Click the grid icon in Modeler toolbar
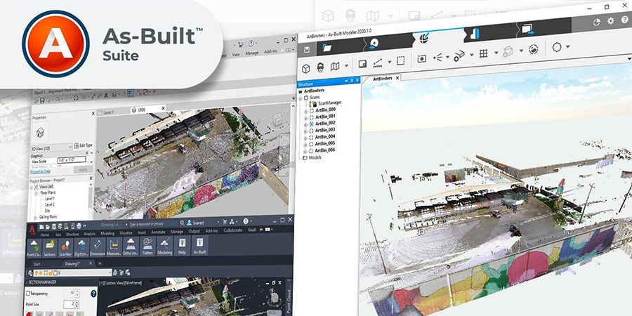Viewport: 632px width, 316px height. pyautogui.click(x=483, y=53)
